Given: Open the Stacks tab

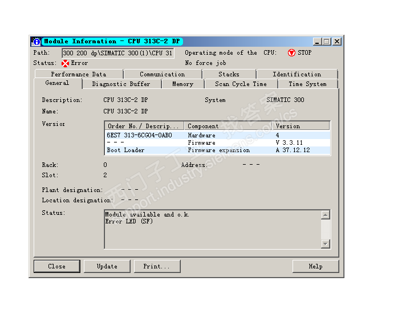Looking at the screenshot, I should pos(229,74).
